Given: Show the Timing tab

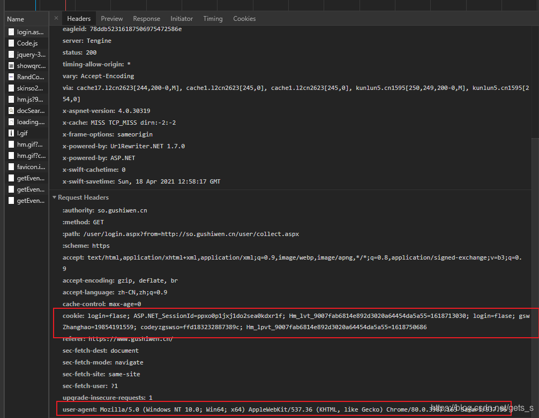Looking at the screenshot, I should point(213,19).
